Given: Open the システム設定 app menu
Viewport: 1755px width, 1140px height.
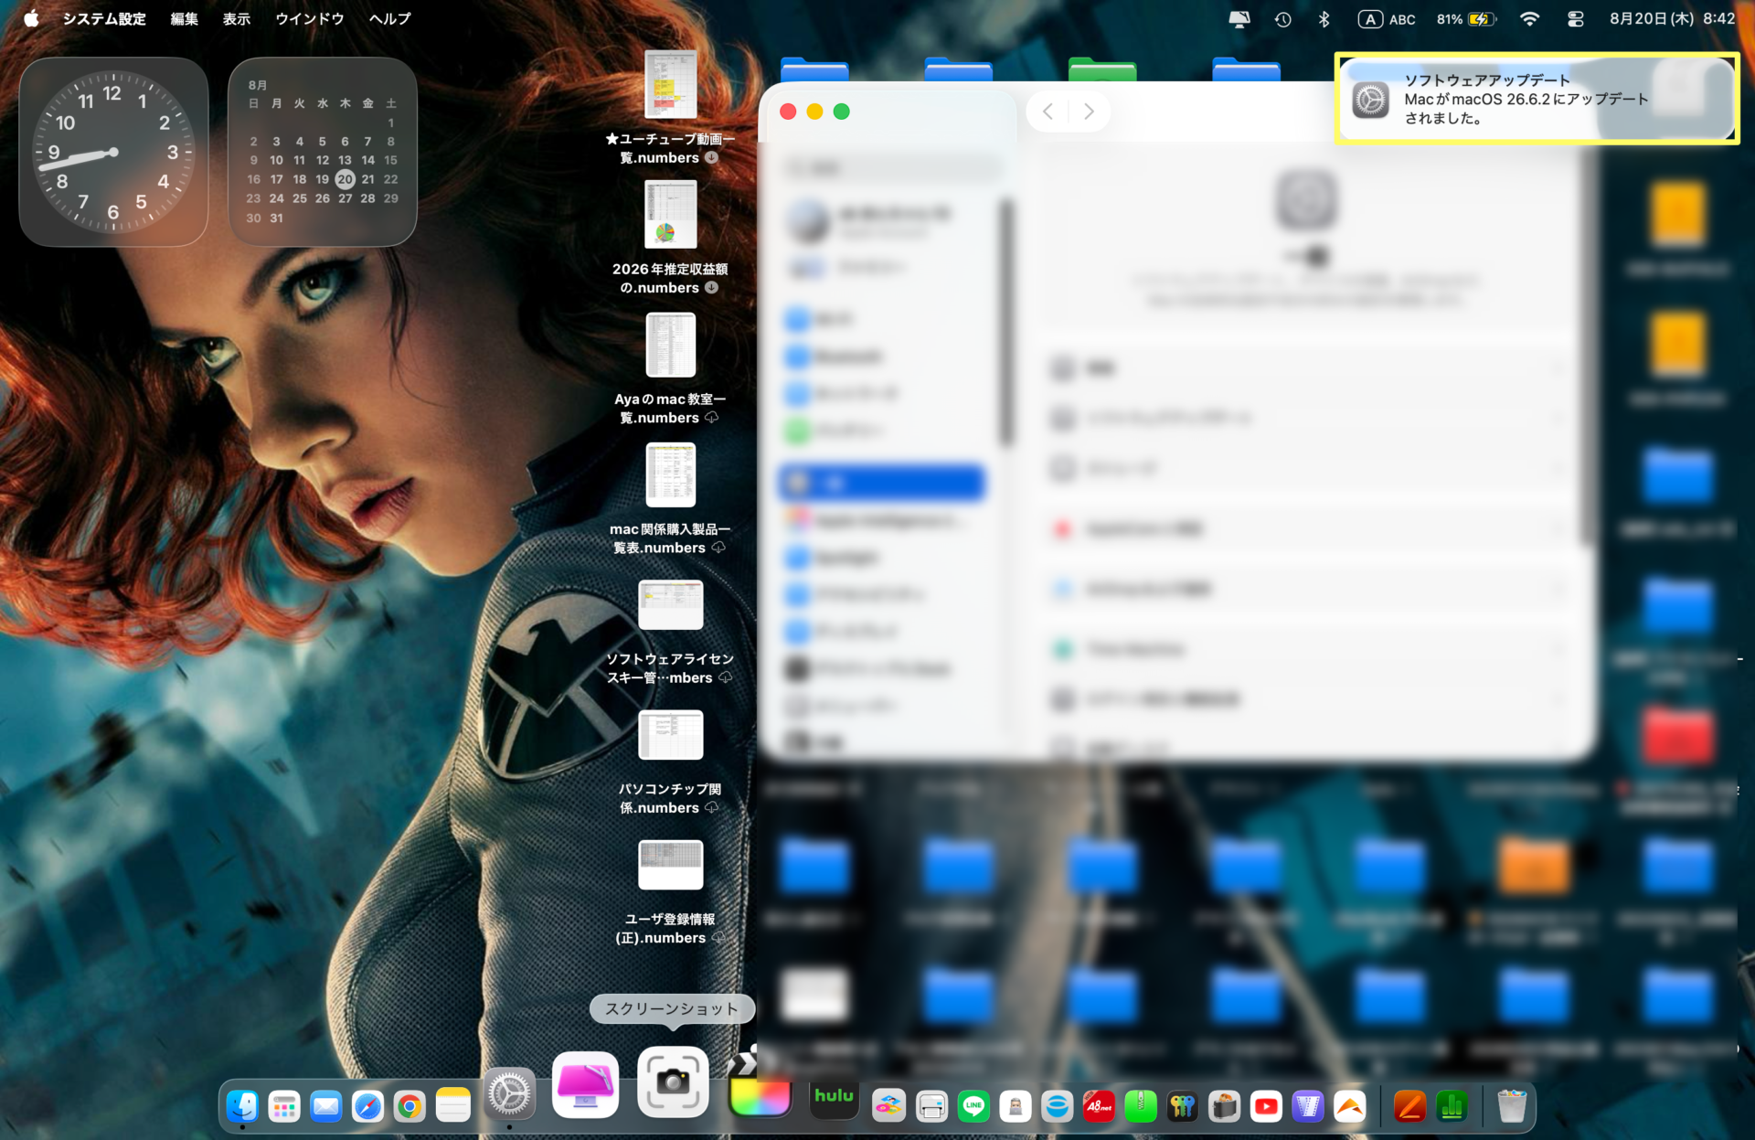Looking at the screenshot, I should pos(104,18).
